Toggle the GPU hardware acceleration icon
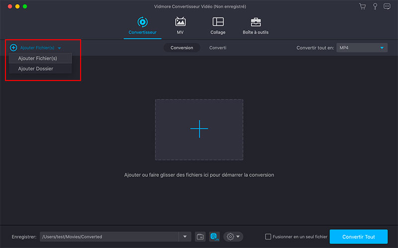The image size is (398, 248). [214, 237]
